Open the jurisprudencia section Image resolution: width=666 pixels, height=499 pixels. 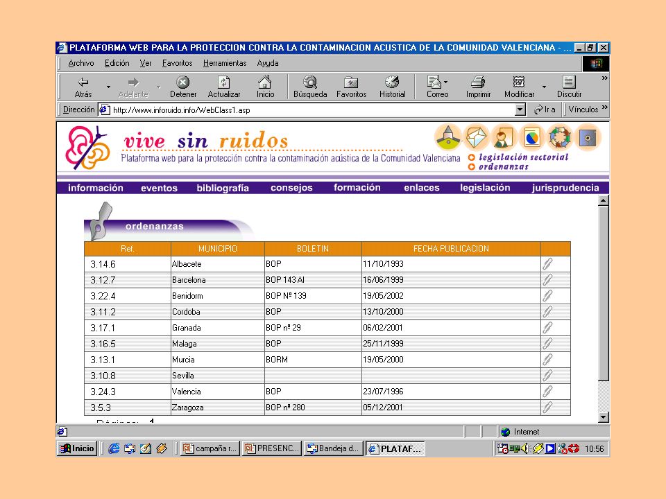(x=565, y=188)
